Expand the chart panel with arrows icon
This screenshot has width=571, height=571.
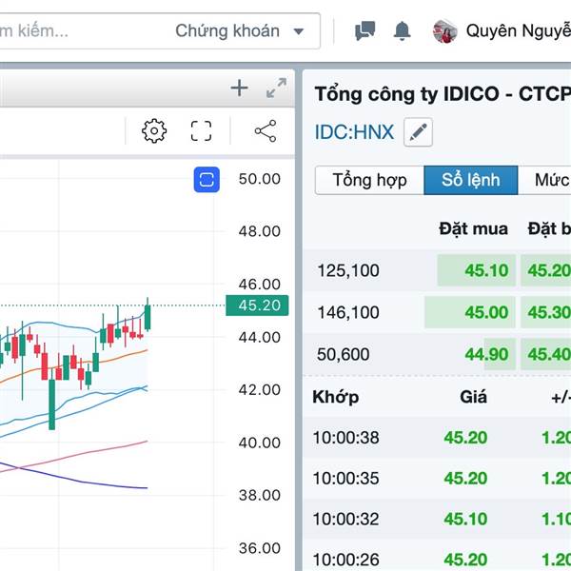coord(276,89)
